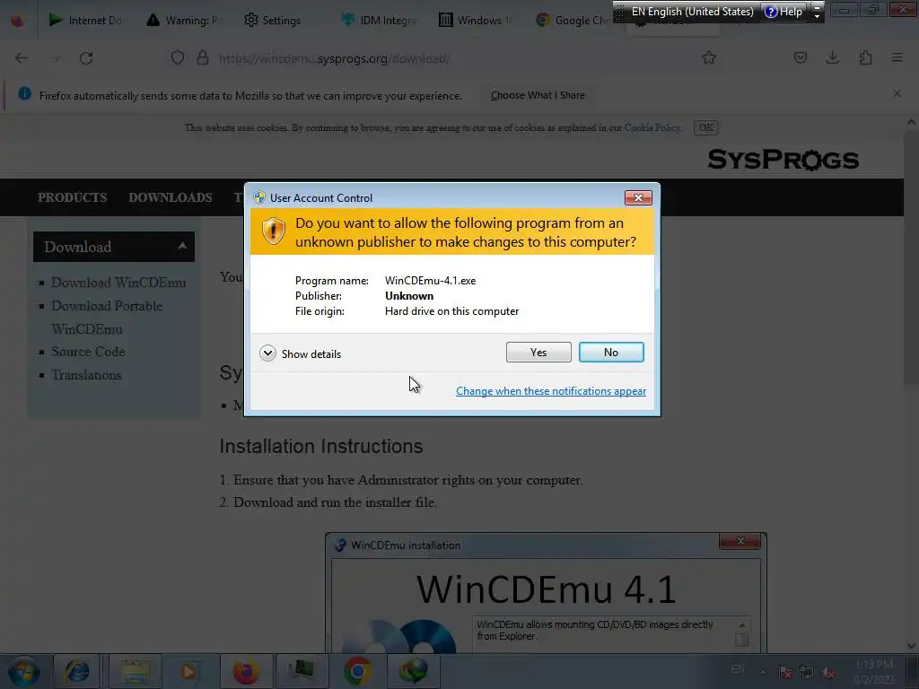Switch to Warning tab
Screen dimensions: 919x689
point(184,21)
